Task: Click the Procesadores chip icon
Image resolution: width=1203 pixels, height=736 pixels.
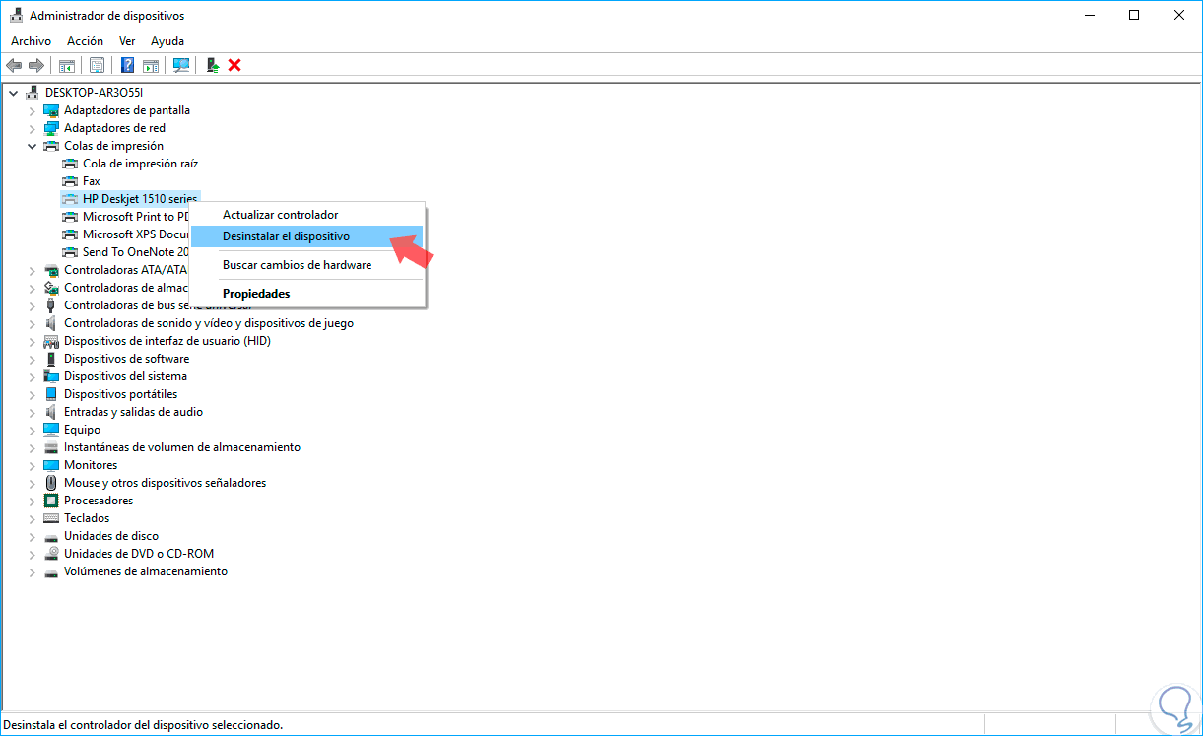Action: (x=51, y=501)
